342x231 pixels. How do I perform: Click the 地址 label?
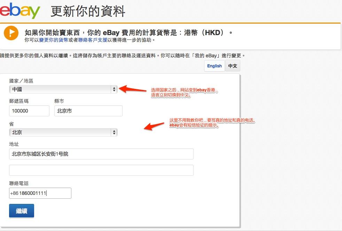pos(14,144)
